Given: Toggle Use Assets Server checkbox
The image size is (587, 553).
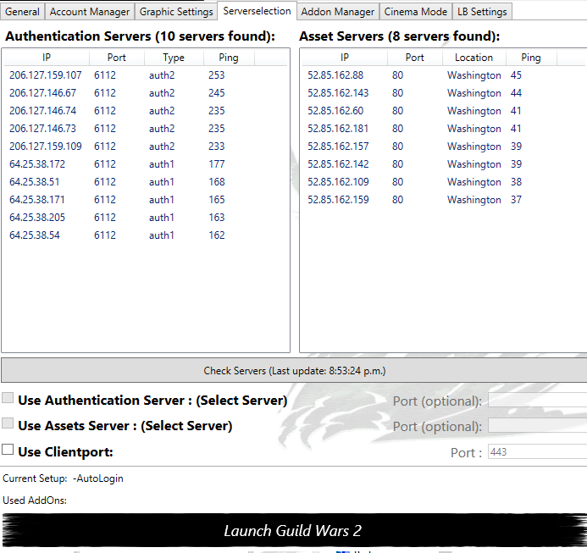Looking at the screenshot, I should [x=8, y=423].
